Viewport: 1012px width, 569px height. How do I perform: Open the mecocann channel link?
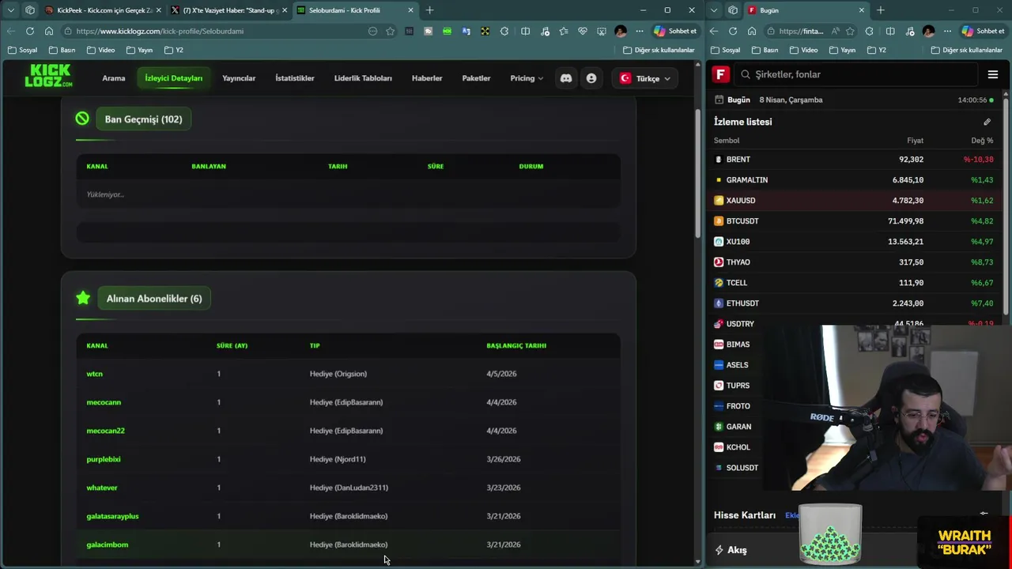(104, 402)
